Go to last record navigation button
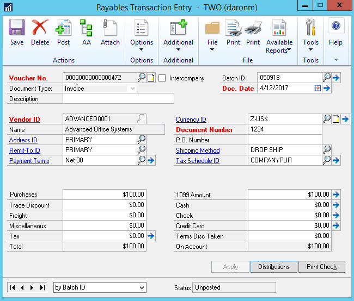The image size is (354, 301). 42,288
